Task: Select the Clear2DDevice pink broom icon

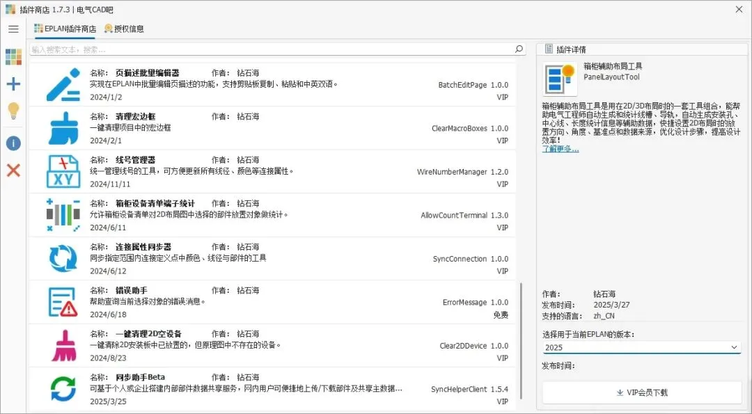Action: pos(63,346)
